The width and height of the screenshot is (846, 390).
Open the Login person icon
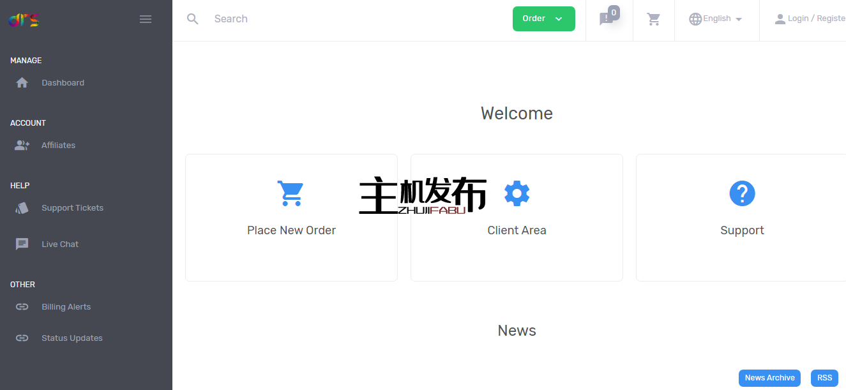click(x=780, y=19)
